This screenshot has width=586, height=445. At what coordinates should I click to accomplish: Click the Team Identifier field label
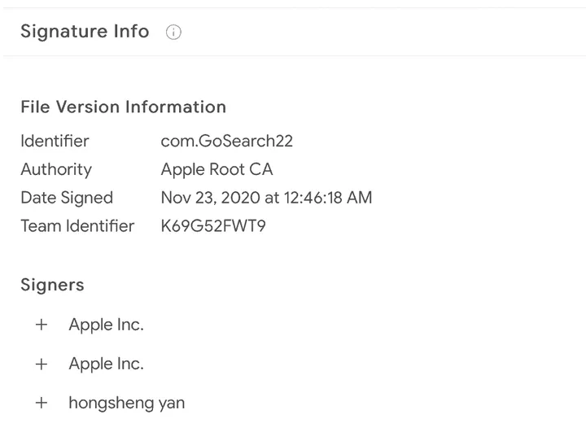pos(77,225)
